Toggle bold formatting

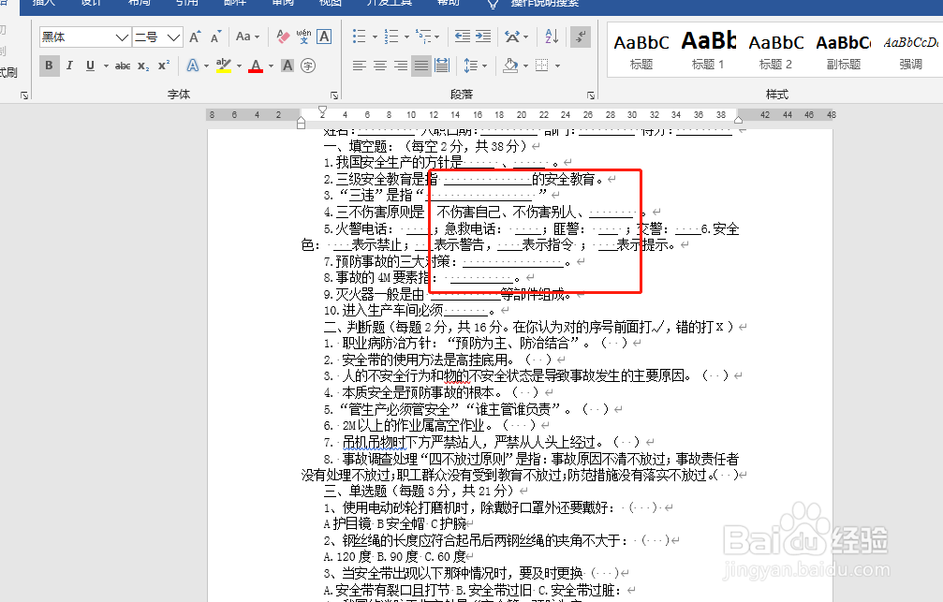[50, 66]
